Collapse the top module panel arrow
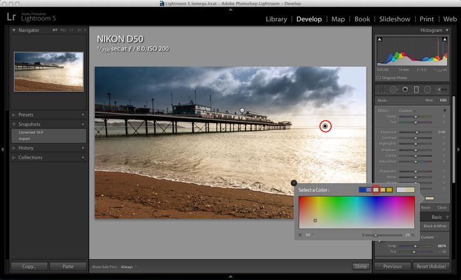Screen dimensions: 461x280 pos(230,9)
